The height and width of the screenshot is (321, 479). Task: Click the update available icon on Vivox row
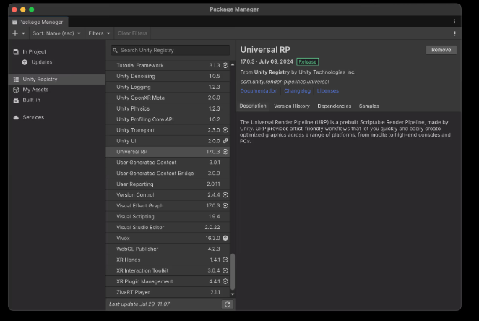point(225,238)
